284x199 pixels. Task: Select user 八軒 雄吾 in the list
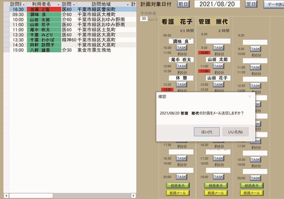(x=44, y=50)
